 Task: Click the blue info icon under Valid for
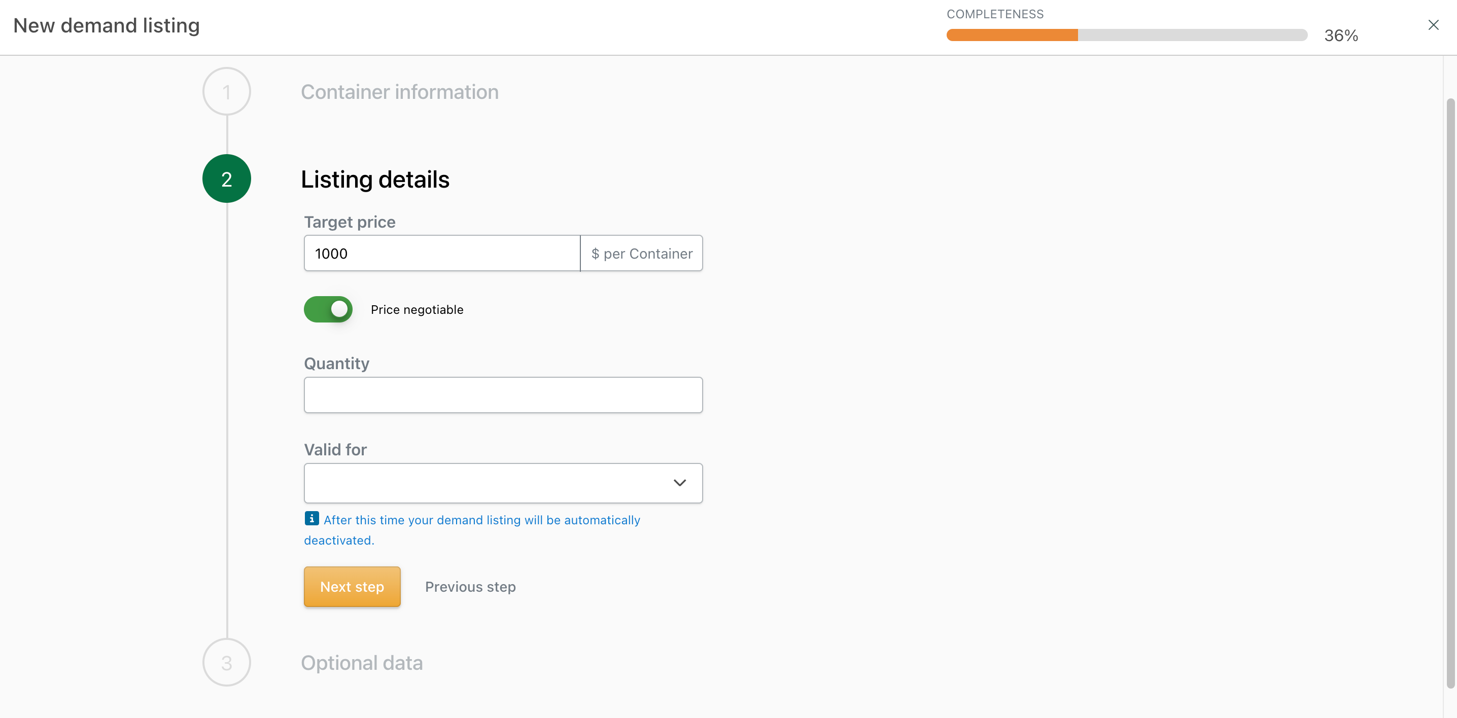[x=311, y=518]
